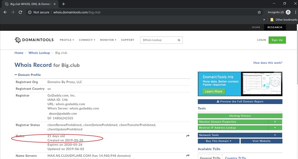Click the search magnifier icon

pyautogui.click(x=179, y=40)
